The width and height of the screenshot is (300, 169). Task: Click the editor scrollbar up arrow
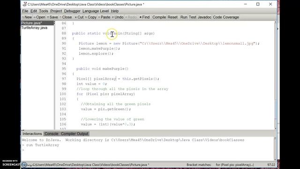[276, 22]
